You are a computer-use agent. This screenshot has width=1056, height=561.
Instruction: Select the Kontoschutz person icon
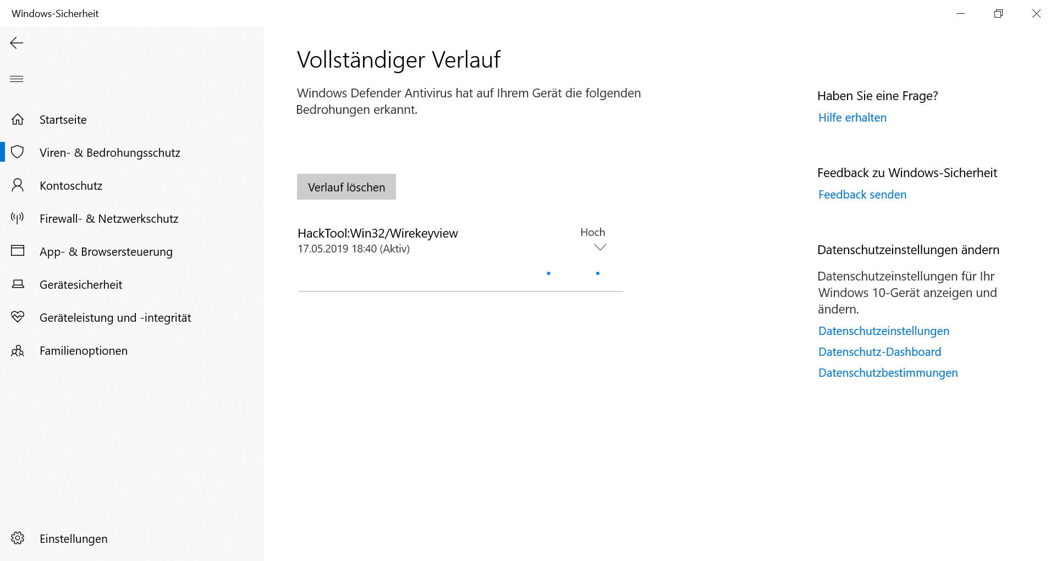click(18, 185)
